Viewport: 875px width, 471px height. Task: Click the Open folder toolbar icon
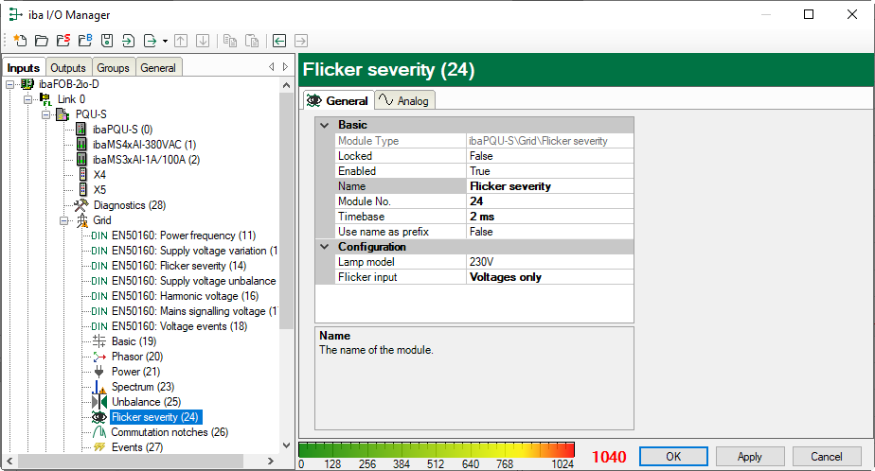pyautogui.click(x=41, y=41)
